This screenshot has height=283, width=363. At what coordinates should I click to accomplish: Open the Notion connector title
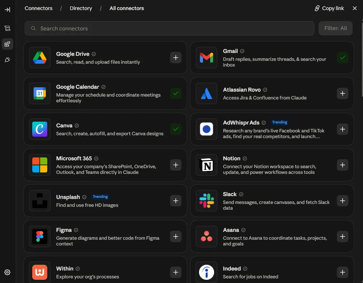pyautogui.click(x=232, y=158)
